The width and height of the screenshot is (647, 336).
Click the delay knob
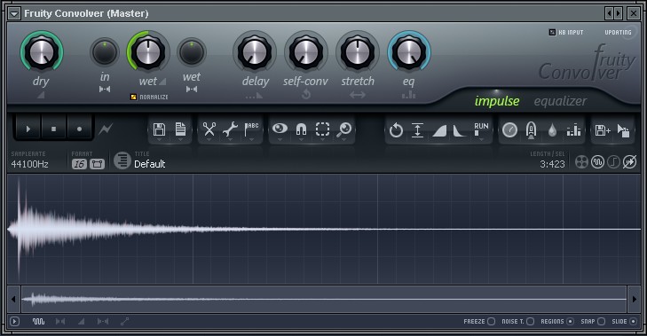click(255, 52)
